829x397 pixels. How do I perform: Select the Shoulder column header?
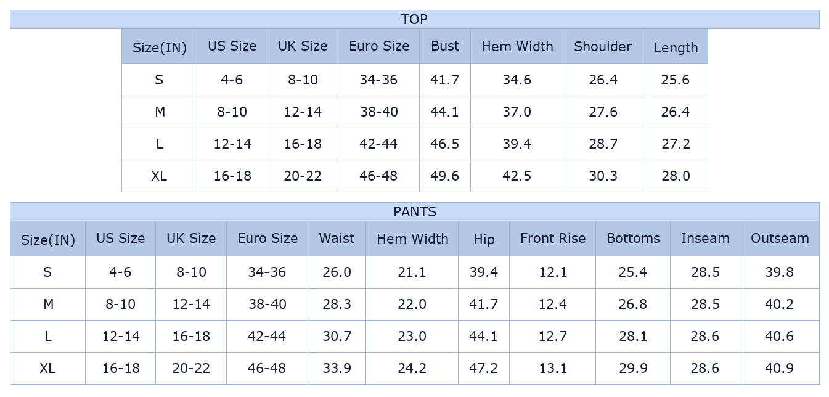coord(603,46)
